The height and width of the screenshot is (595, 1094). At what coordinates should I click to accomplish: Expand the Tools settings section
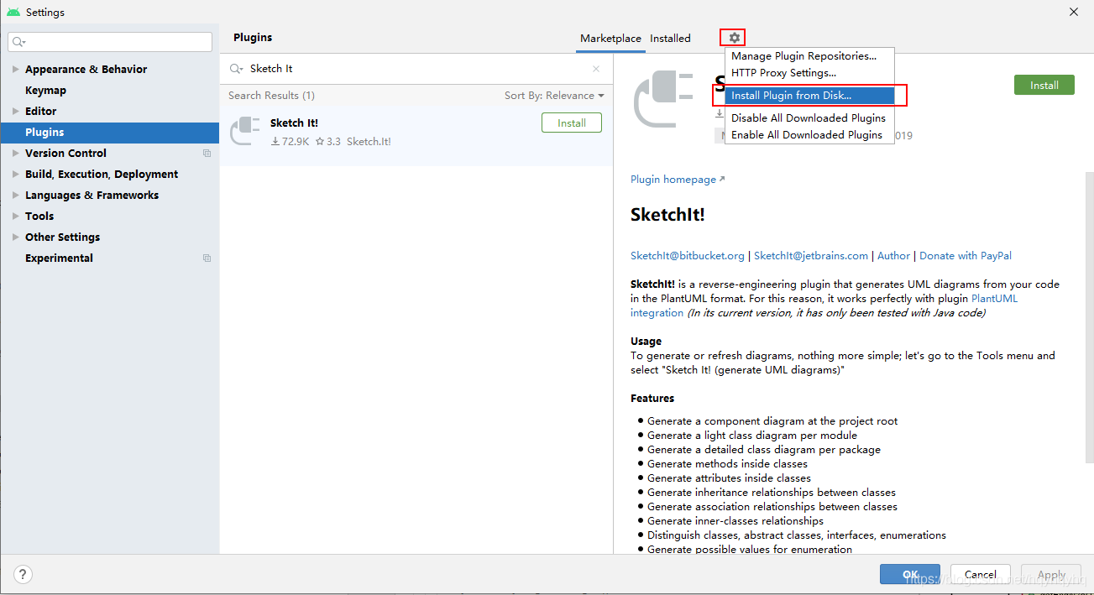pyautogui.click(x=15, y=216)
